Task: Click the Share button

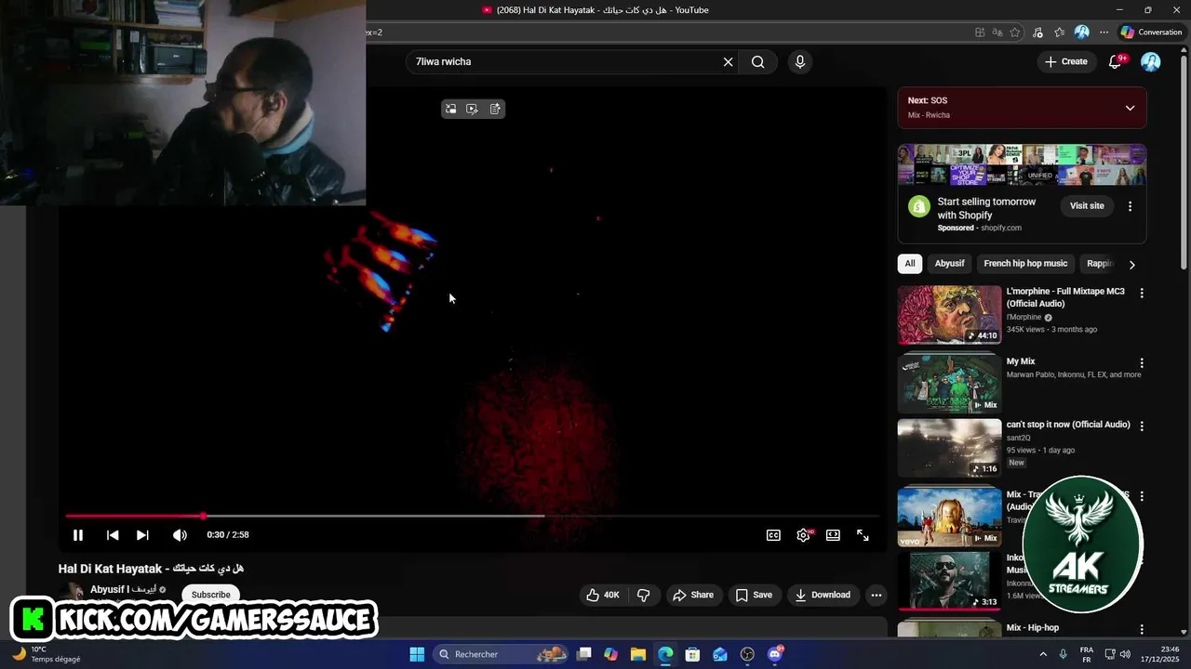Action: pyautogui.click(x=693, y=595)
